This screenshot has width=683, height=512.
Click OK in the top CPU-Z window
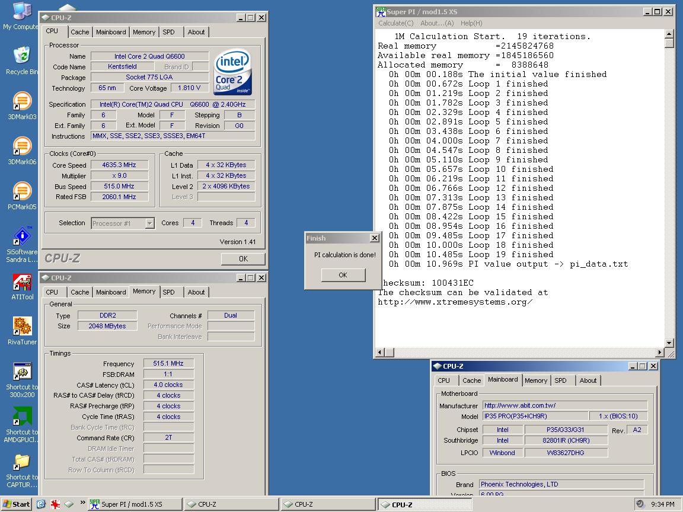pyautogui.click(x=243, y=258)
